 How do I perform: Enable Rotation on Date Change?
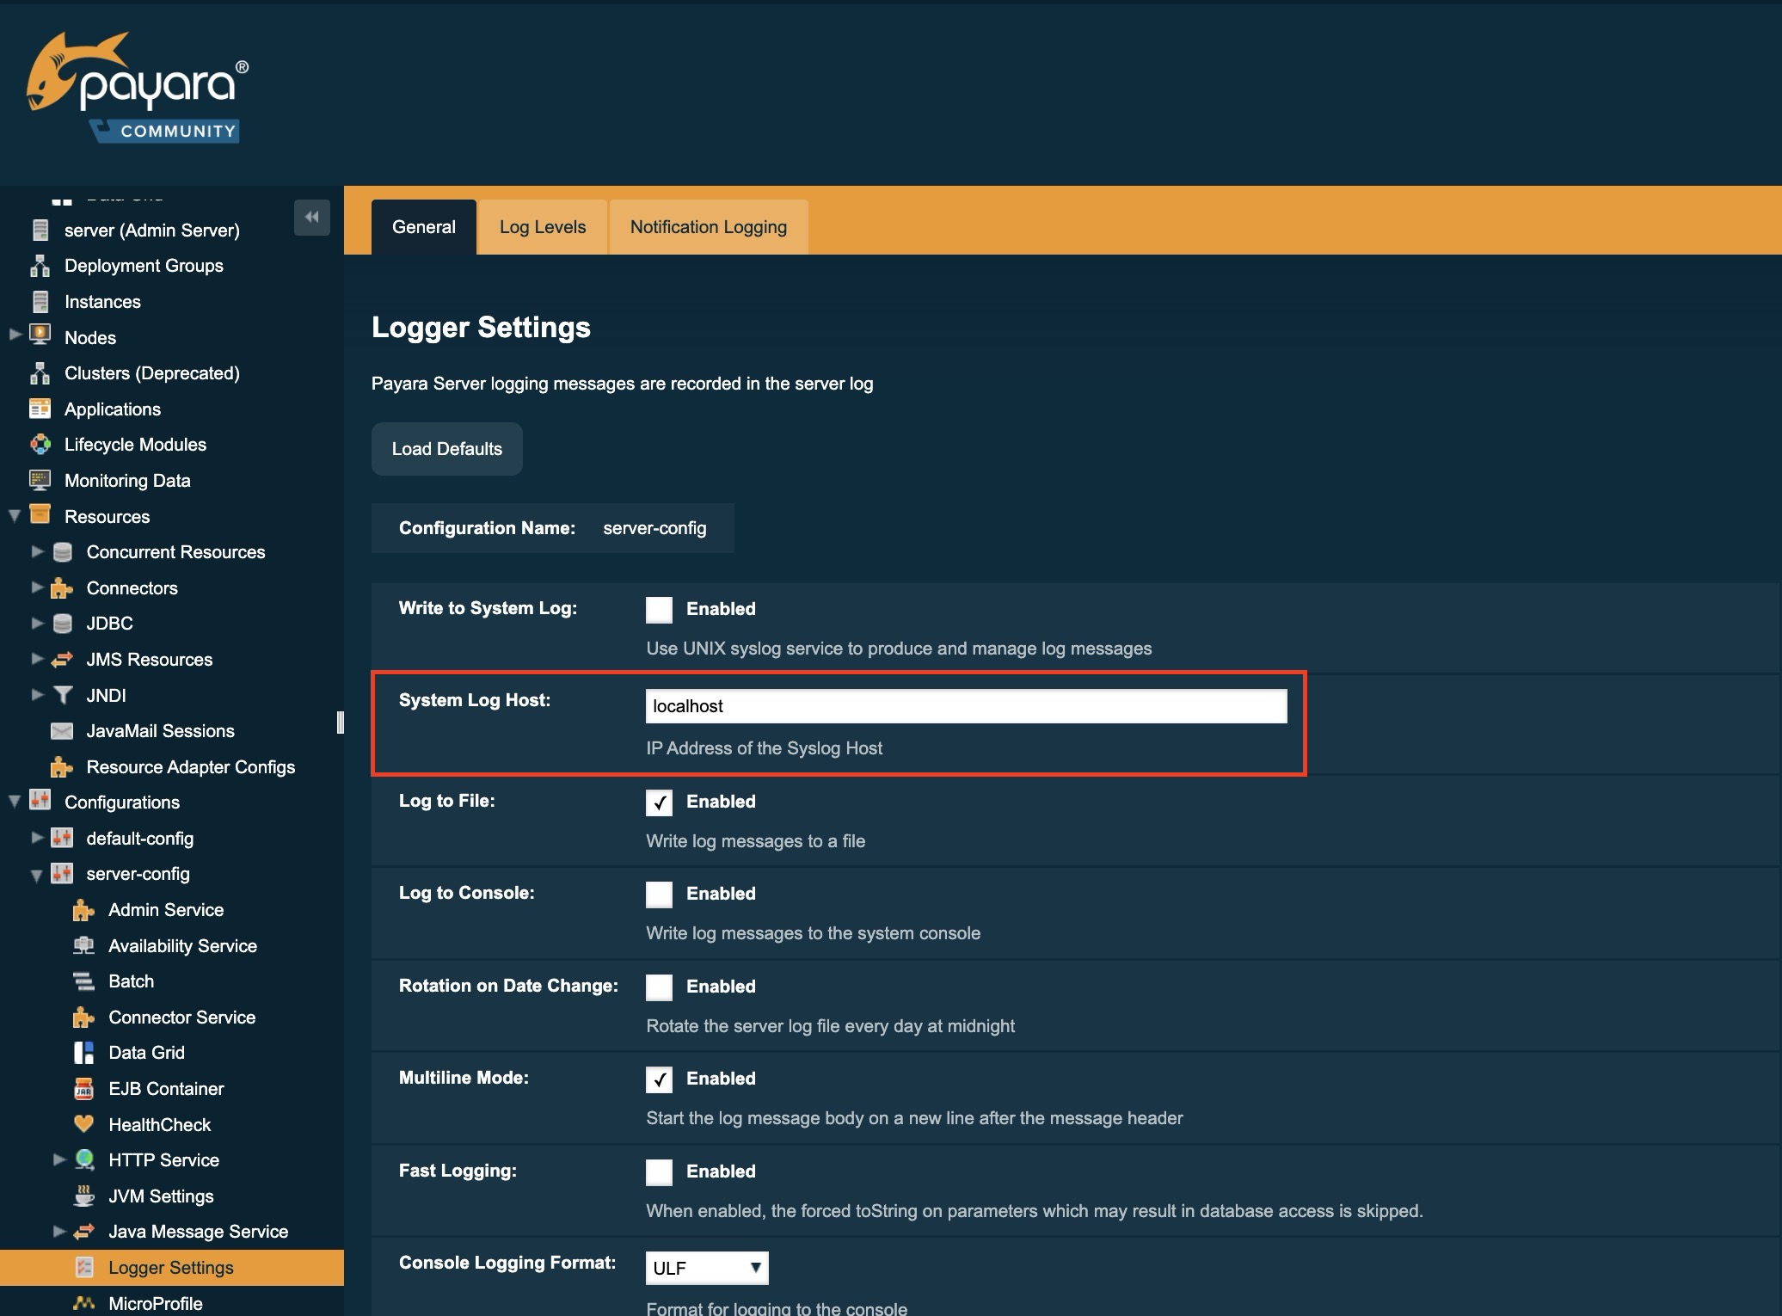pyautogui.click(x=659, y=987)
